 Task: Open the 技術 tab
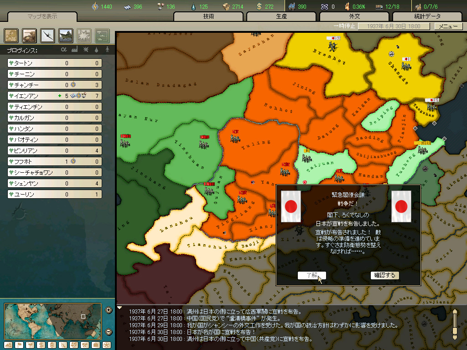pos(208,16)
